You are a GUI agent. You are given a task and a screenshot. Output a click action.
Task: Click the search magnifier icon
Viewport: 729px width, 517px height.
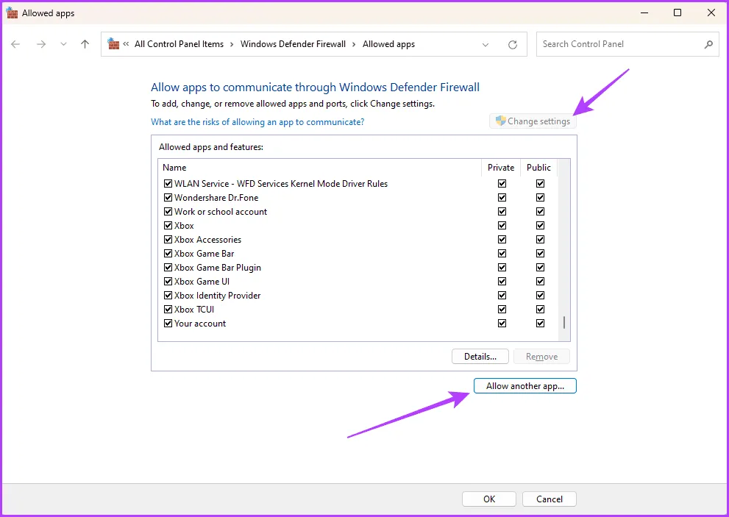pyautogui.click(x=708, y=44)
